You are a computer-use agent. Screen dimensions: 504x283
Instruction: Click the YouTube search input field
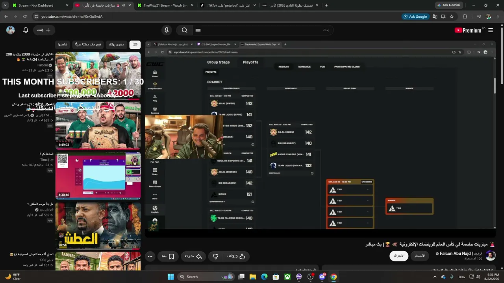click(263, 30)
